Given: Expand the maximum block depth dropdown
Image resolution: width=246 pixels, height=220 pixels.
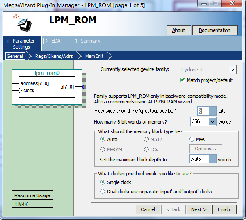Looking at the screenshot, I should pyautogui.click(x=212, y=159).
